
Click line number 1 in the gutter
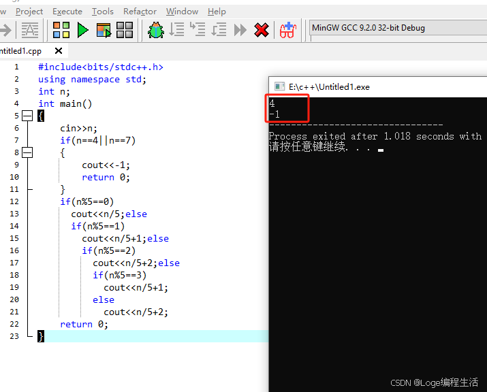coord(16,67)
